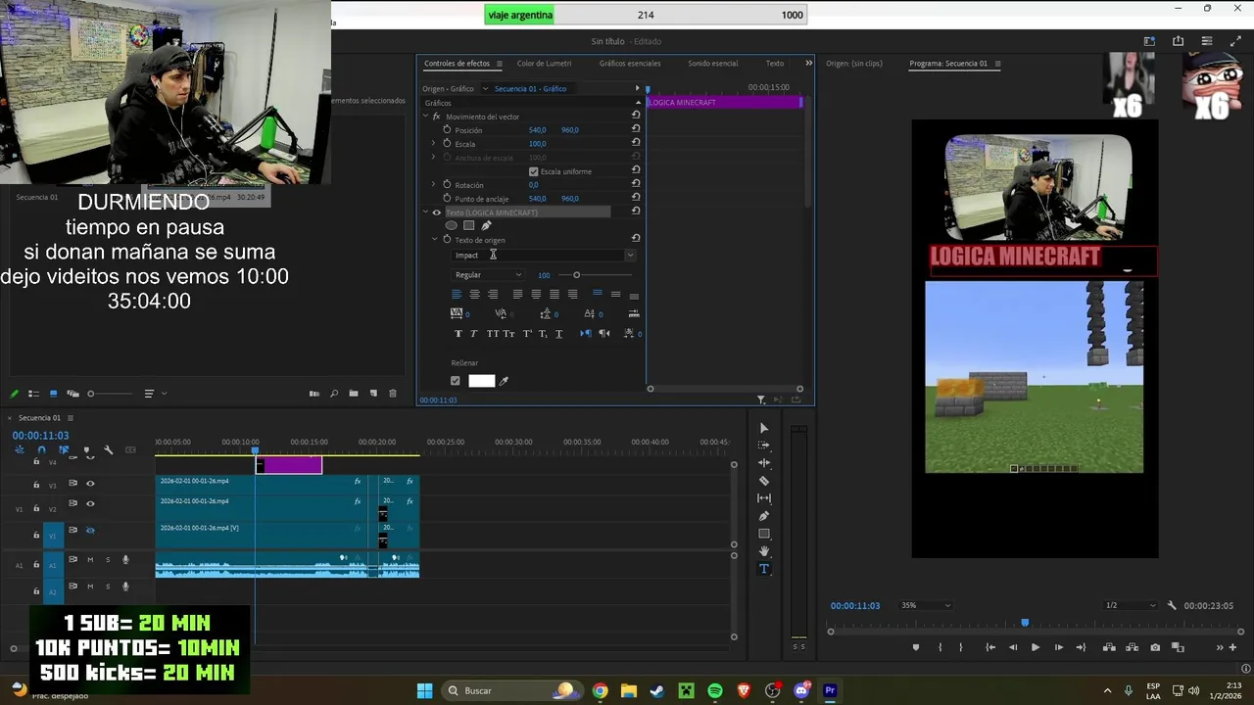The width and height of the screenshot is (1254, 705).
Task: Open the 1/2 playback resolution dropdown
Action: [1131, 605]
